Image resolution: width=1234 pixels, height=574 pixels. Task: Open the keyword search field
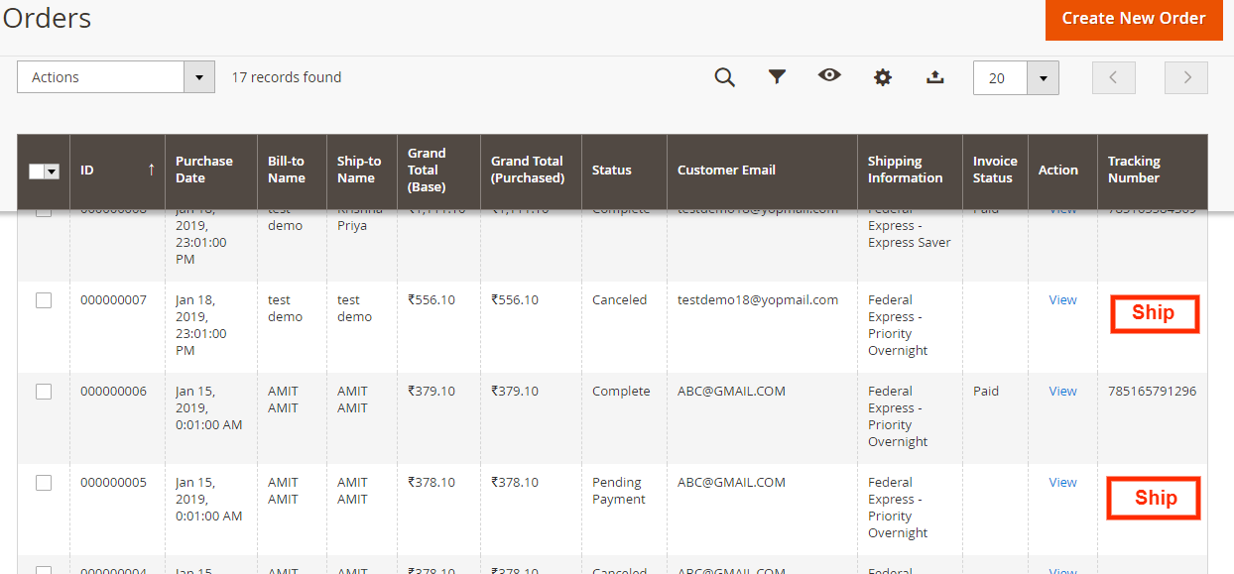pyautogui.click(x=725, y=76)
